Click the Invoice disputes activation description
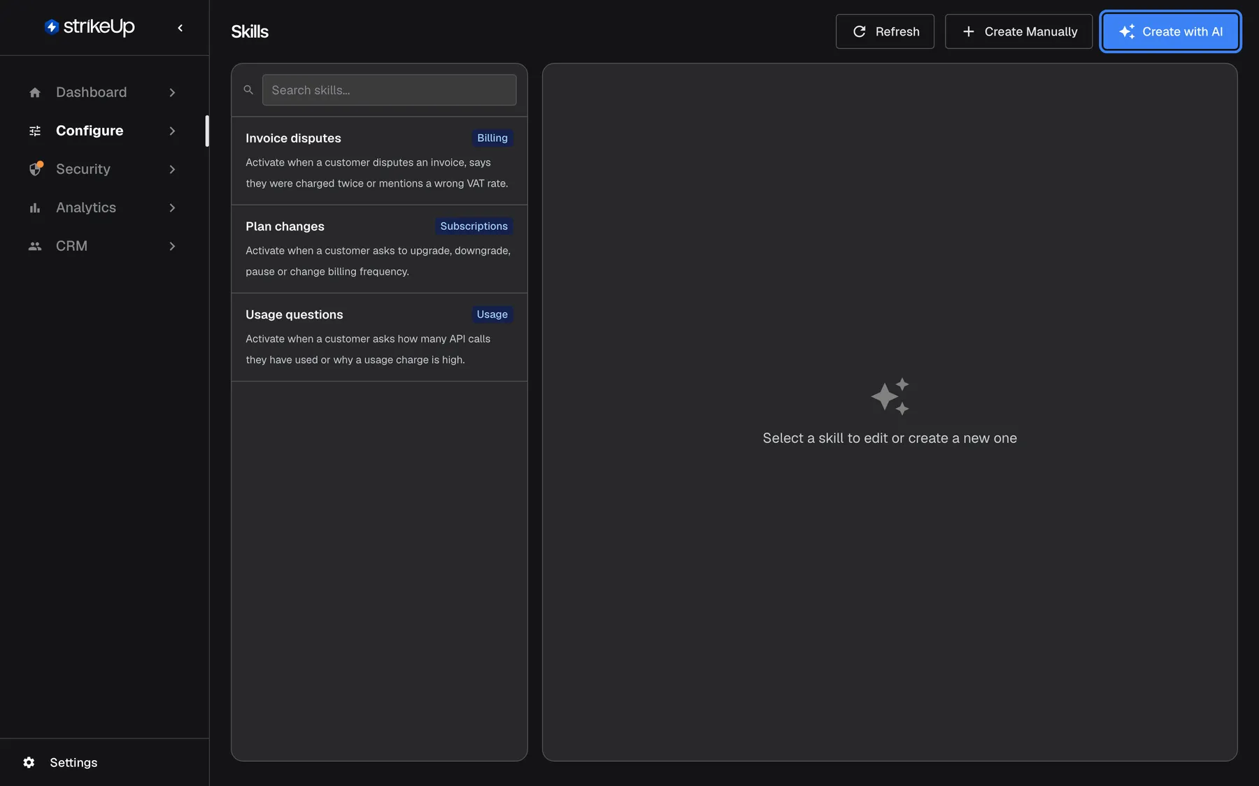This screenshot has width=1259, height=786. click(377, 173)
